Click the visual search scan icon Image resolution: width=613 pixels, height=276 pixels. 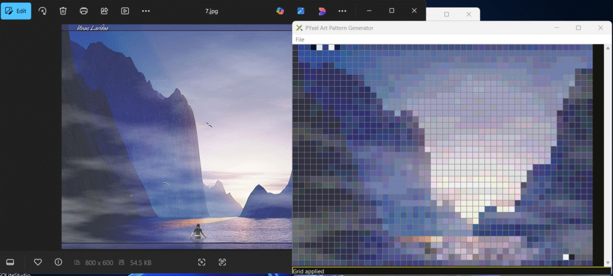click(x=202, y=262)
